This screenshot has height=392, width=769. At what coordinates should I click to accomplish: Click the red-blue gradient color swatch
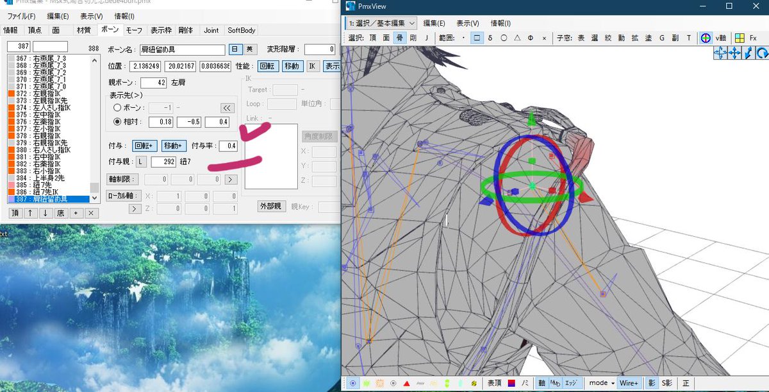(x=511, y=384)
